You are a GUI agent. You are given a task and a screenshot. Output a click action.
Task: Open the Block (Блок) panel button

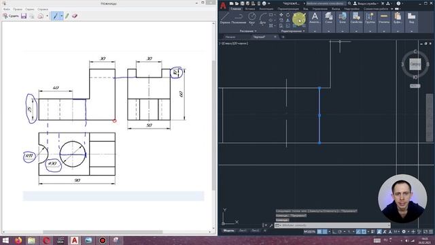(x=343, y=21)
